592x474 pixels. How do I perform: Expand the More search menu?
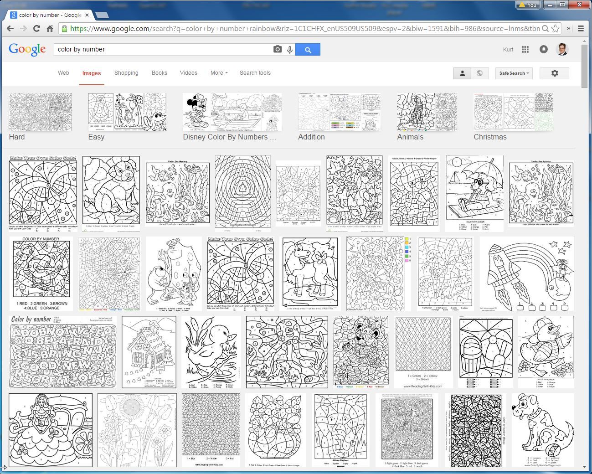click(x=219, y=73)
